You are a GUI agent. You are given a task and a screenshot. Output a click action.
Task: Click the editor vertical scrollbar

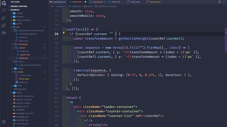[226, 40]
